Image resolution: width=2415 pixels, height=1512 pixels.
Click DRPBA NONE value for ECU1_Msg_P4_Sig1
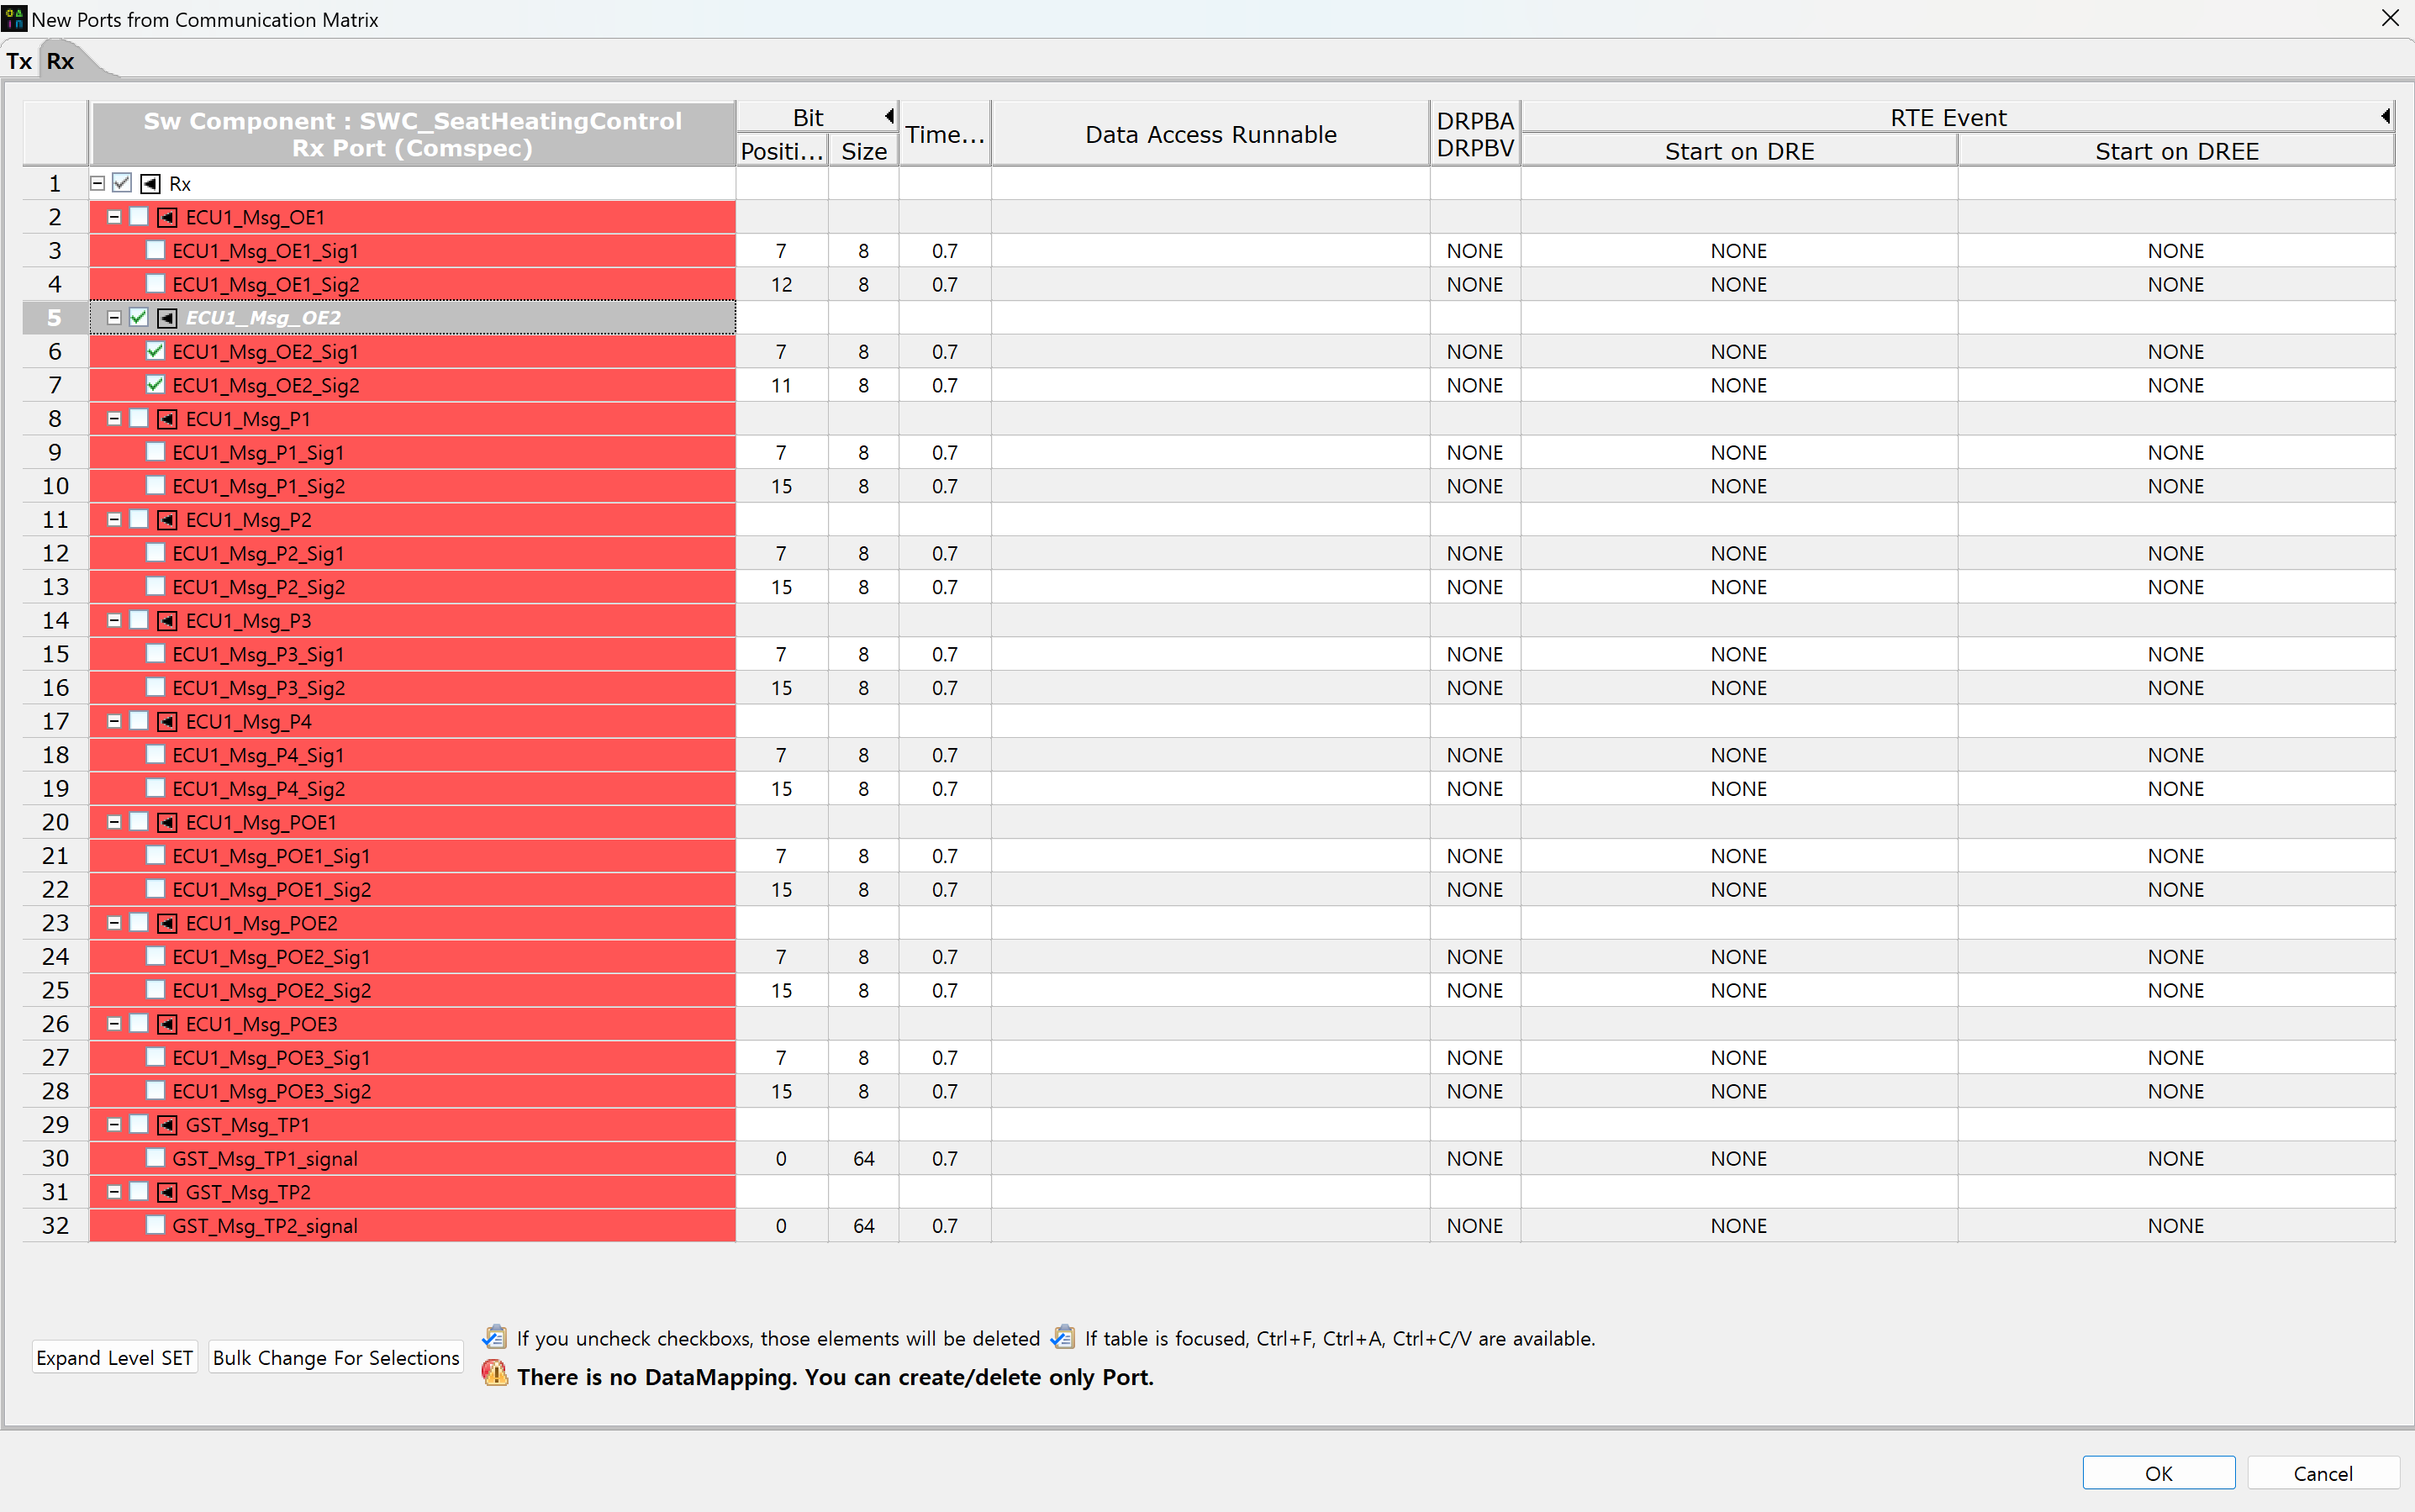[x=1475, y=755]
